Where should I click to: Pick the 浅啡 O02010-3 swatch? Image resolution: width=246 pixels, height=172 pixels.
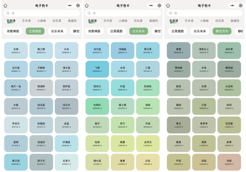(229, 162)
